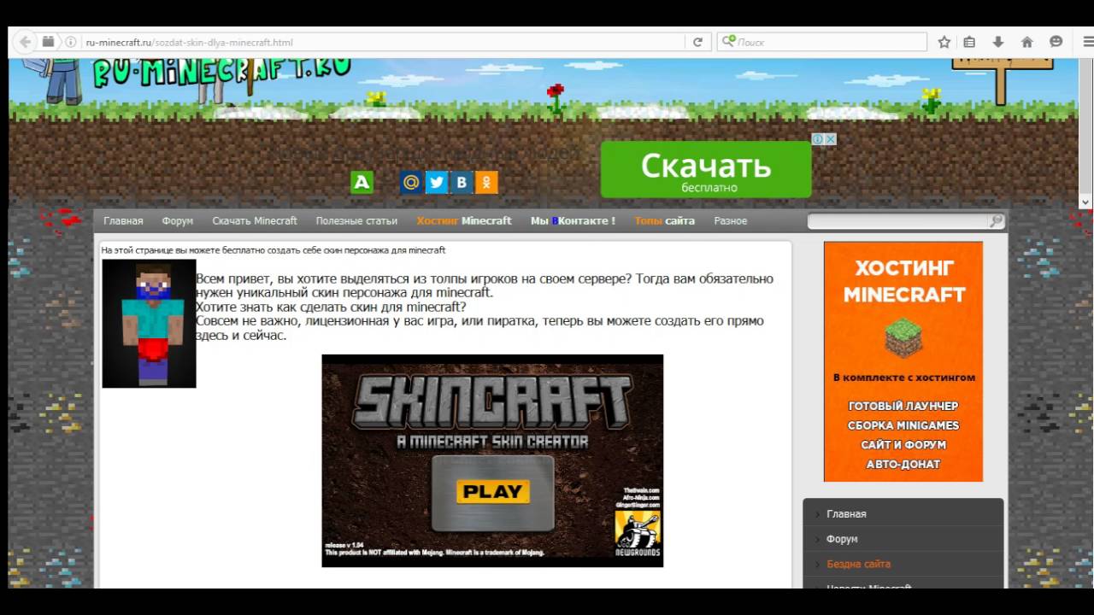Open the Скачать Minecraft menu item
This screenshot has height=615, width=1094.
255,221
